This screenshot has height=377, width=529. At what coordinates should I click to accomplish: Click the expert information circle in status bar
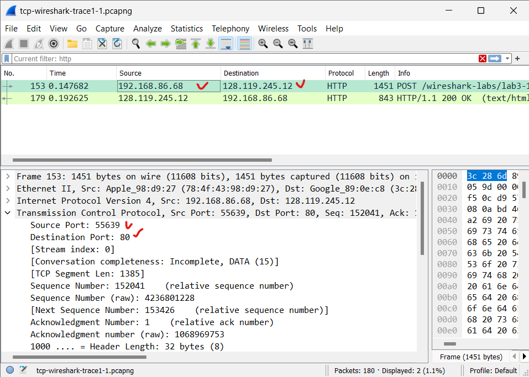click(x=9, y=370)
